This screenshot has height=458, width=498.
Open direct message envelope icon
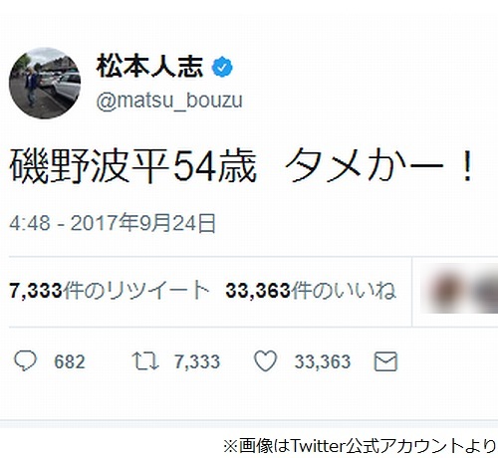coord(385,361)
